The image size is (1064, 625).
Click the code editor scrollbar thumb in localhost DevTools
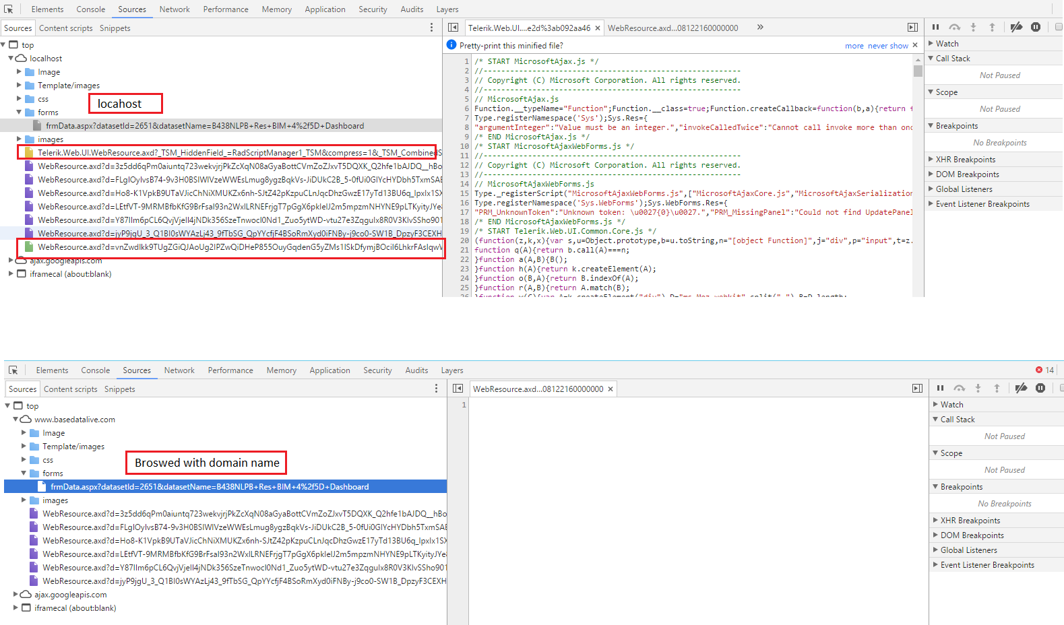[x=918, y=71]
